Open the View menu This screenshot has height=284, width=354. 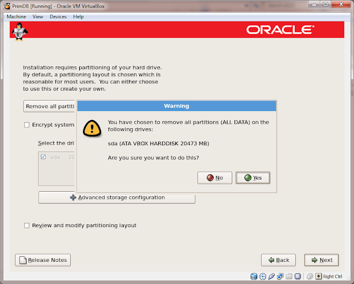click(x=38, y=17)
